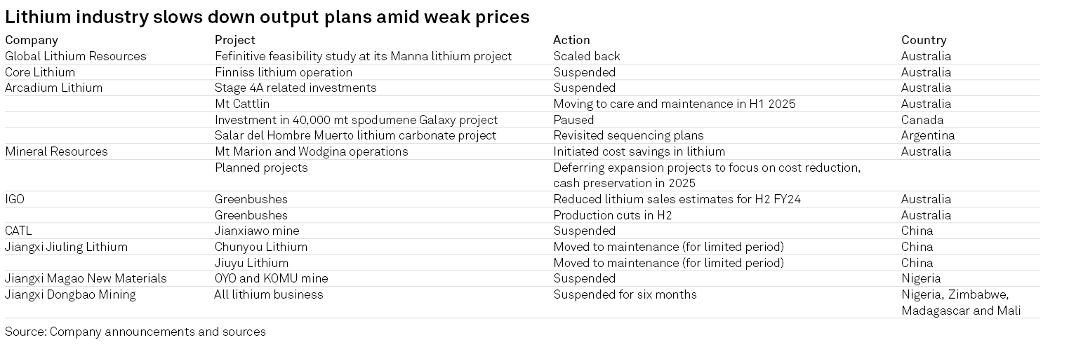The image size is (1069, 354).
Task: Click the Argentina country cell
Action: 928,135
